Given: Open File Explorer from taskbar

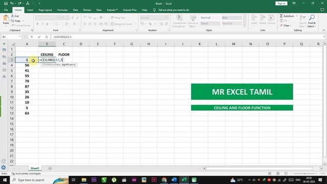Looking at the screenshot, I should (84, 180).
